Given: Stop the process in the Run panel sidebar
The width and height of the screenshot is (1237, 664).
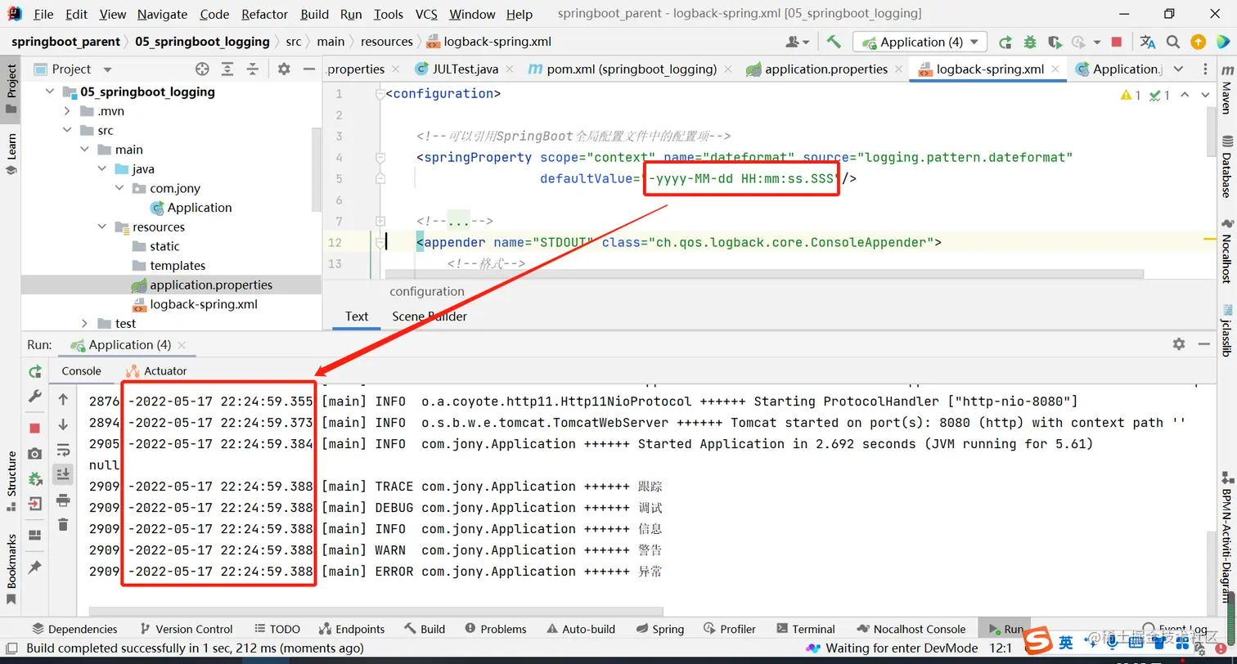Looking at the screenshot, I should click(34, 428).
